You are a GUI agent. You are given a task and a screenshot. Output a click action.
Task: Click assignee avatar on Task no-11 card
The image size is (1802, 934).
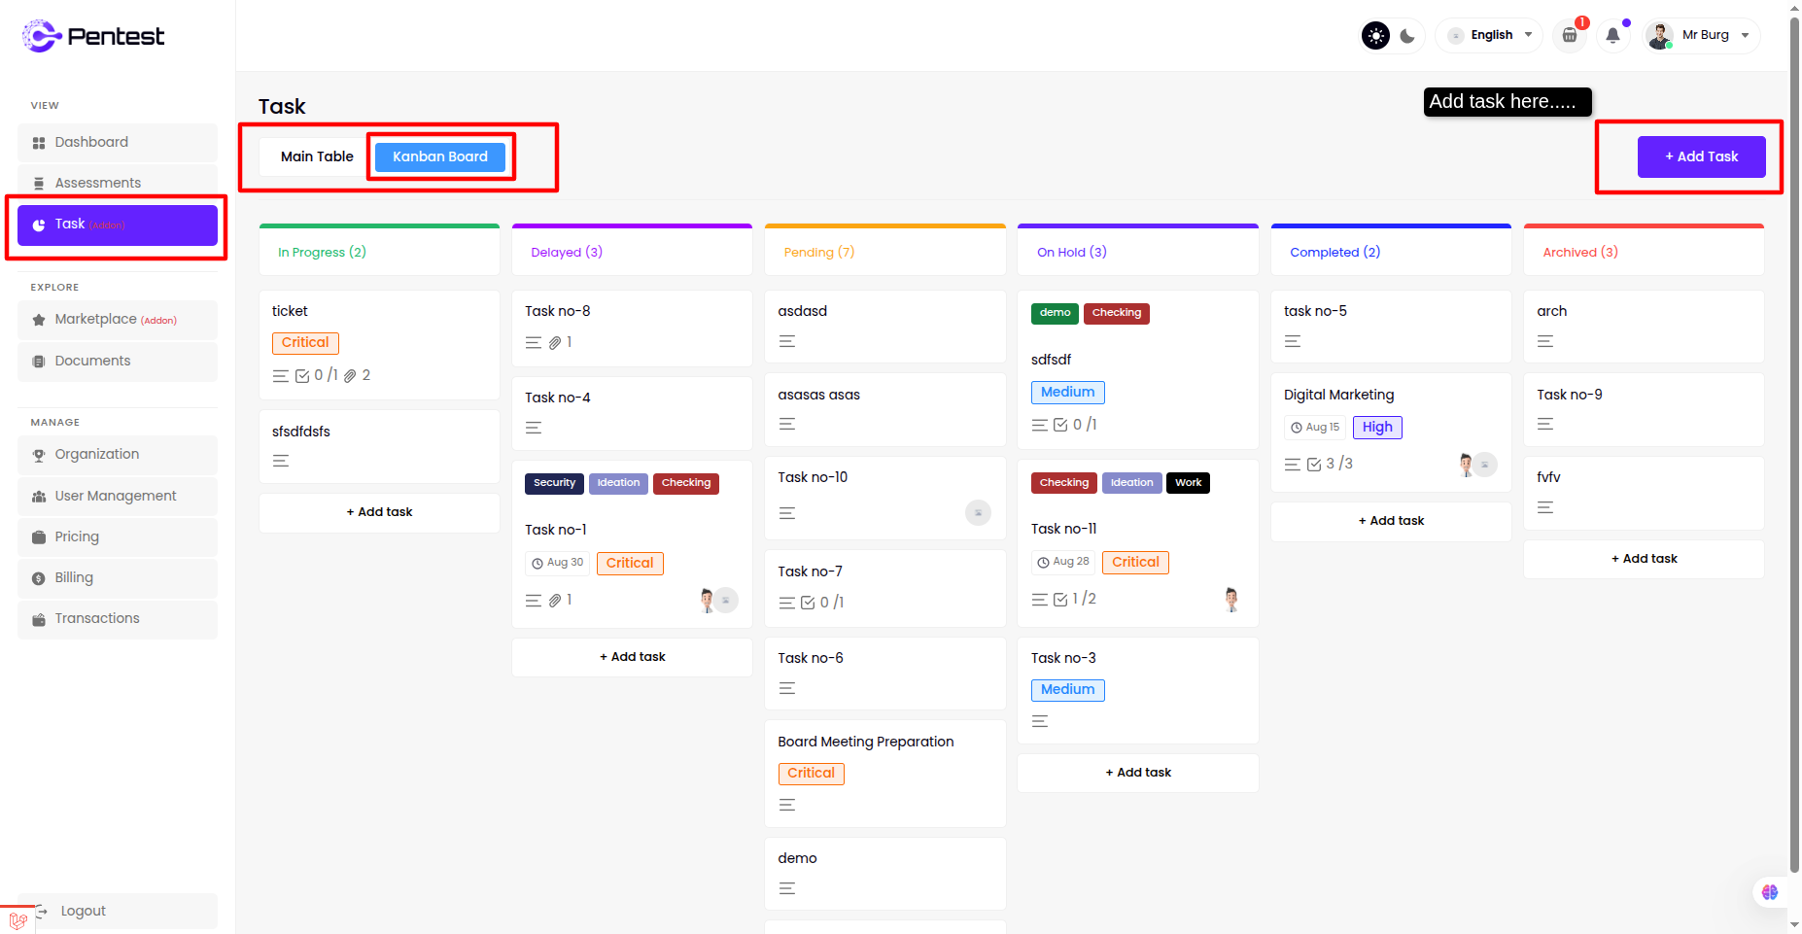point(1231,600)
